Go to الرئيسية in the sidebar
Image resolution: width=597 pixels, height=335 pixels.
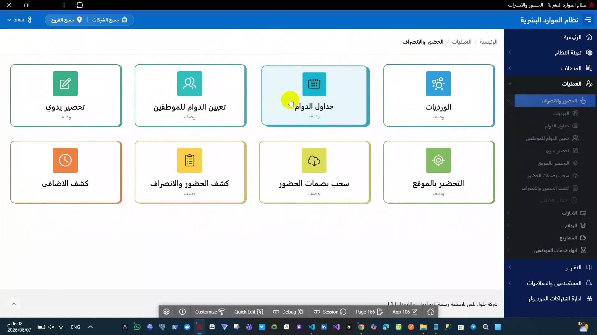point(550,37)
